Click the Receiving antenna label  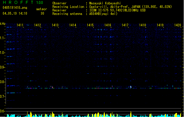pos(67,14)
